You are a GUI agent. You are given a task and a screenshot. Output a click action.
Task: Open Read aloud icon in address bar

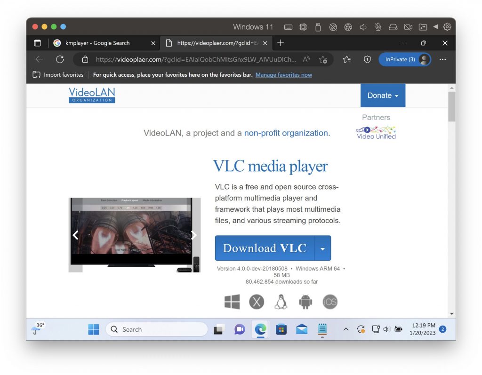(306, 59)
